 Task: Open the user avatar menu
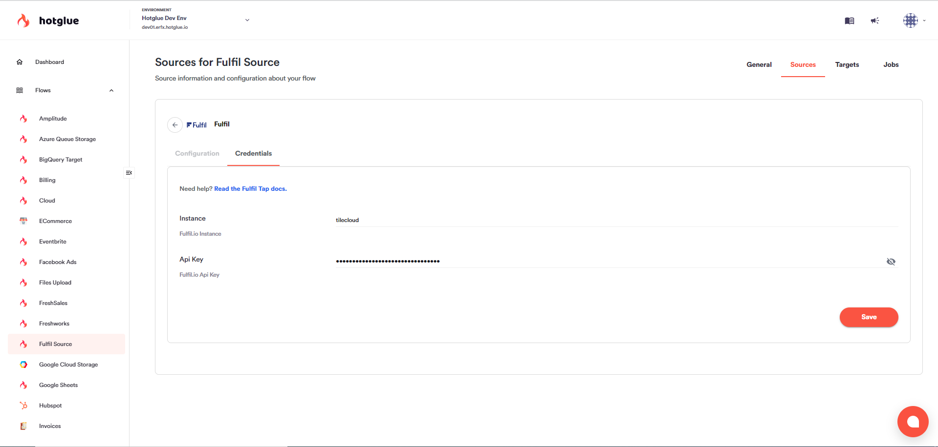click(x=911, y=20)
